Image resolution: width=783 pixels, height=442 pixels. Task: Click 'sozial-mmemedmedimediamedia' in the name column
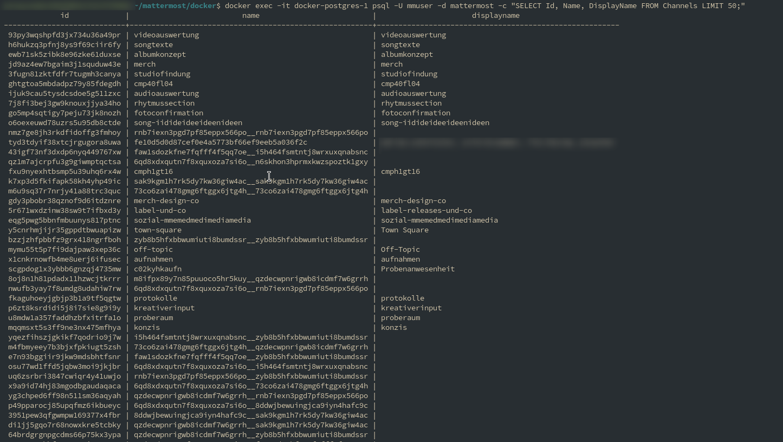click(192, 220)
